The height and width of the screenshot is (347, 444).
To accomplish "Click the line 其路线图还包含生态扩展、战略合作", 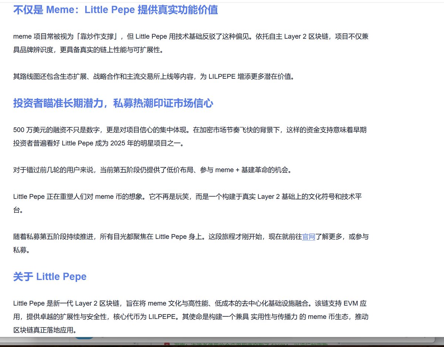I will click(x=154, y=77).
